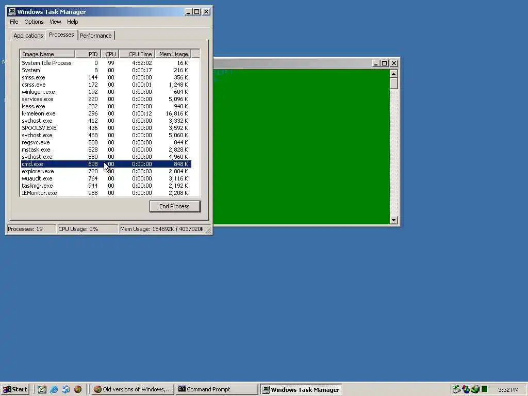The width and height of the screenshot is (528, 396).
Task: Click Mem Usage status bar entry
Action: (x=162, y=229)
